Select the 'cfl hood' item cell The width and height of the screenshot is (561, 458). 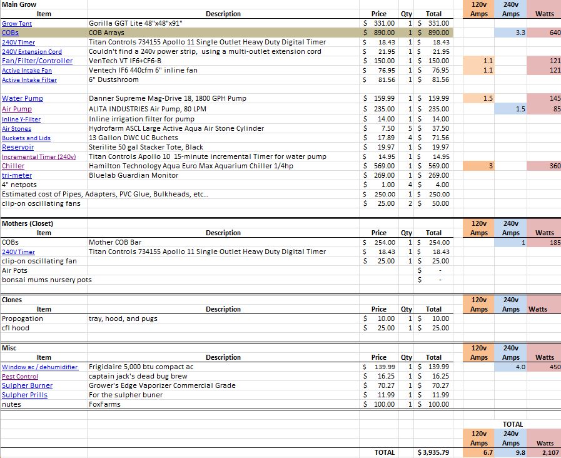tap(44, 328)
